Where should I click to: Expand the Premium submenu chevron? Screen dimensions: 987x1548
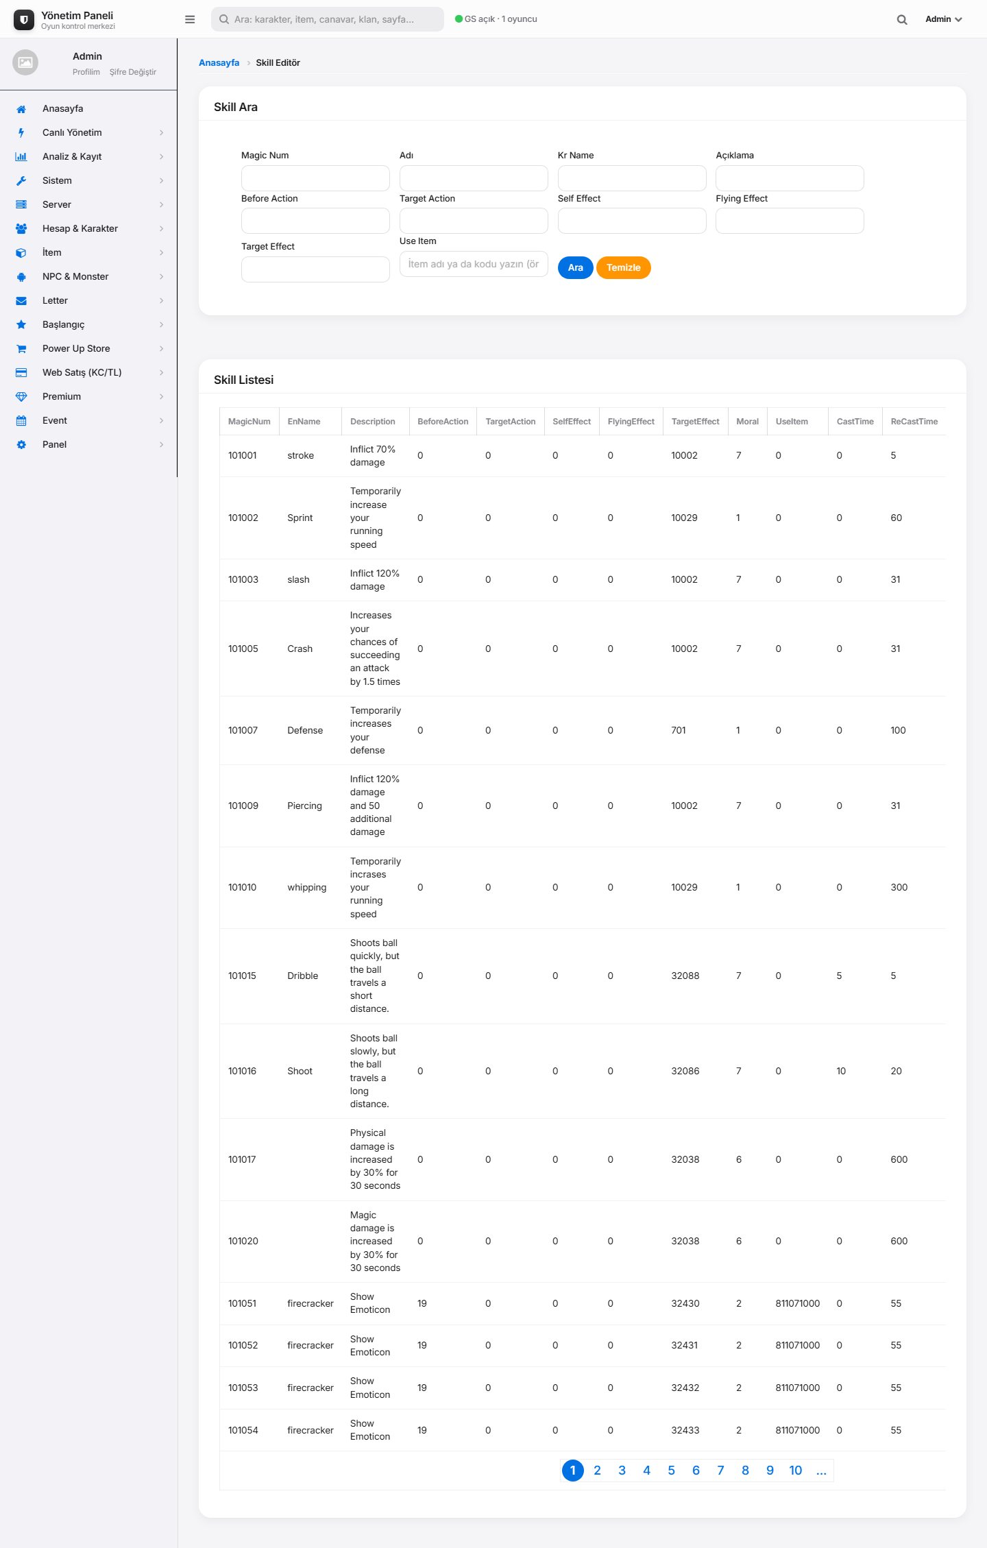pos(162,397)
